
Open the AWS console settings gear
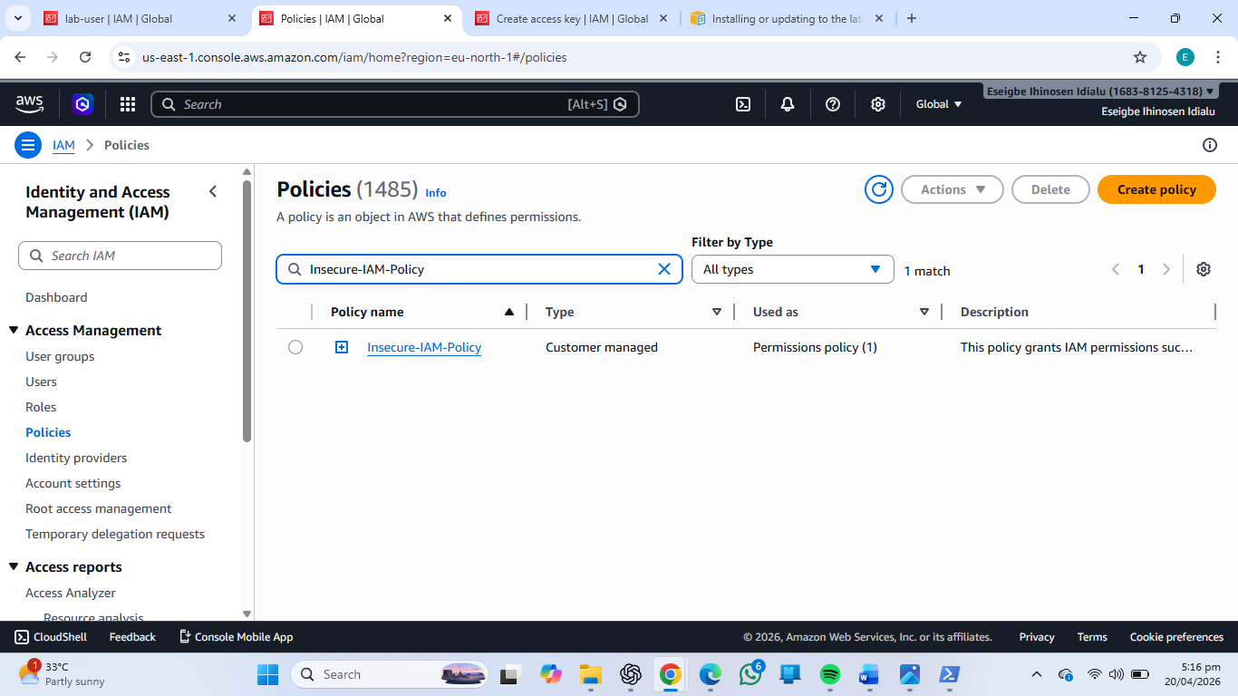click(x=878, y=104)
